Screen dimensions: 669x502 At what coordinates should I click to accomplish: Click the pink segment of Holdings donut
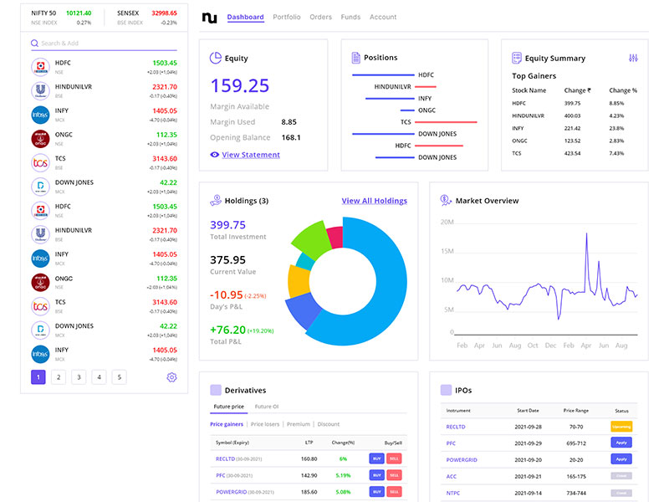point(336,238)
